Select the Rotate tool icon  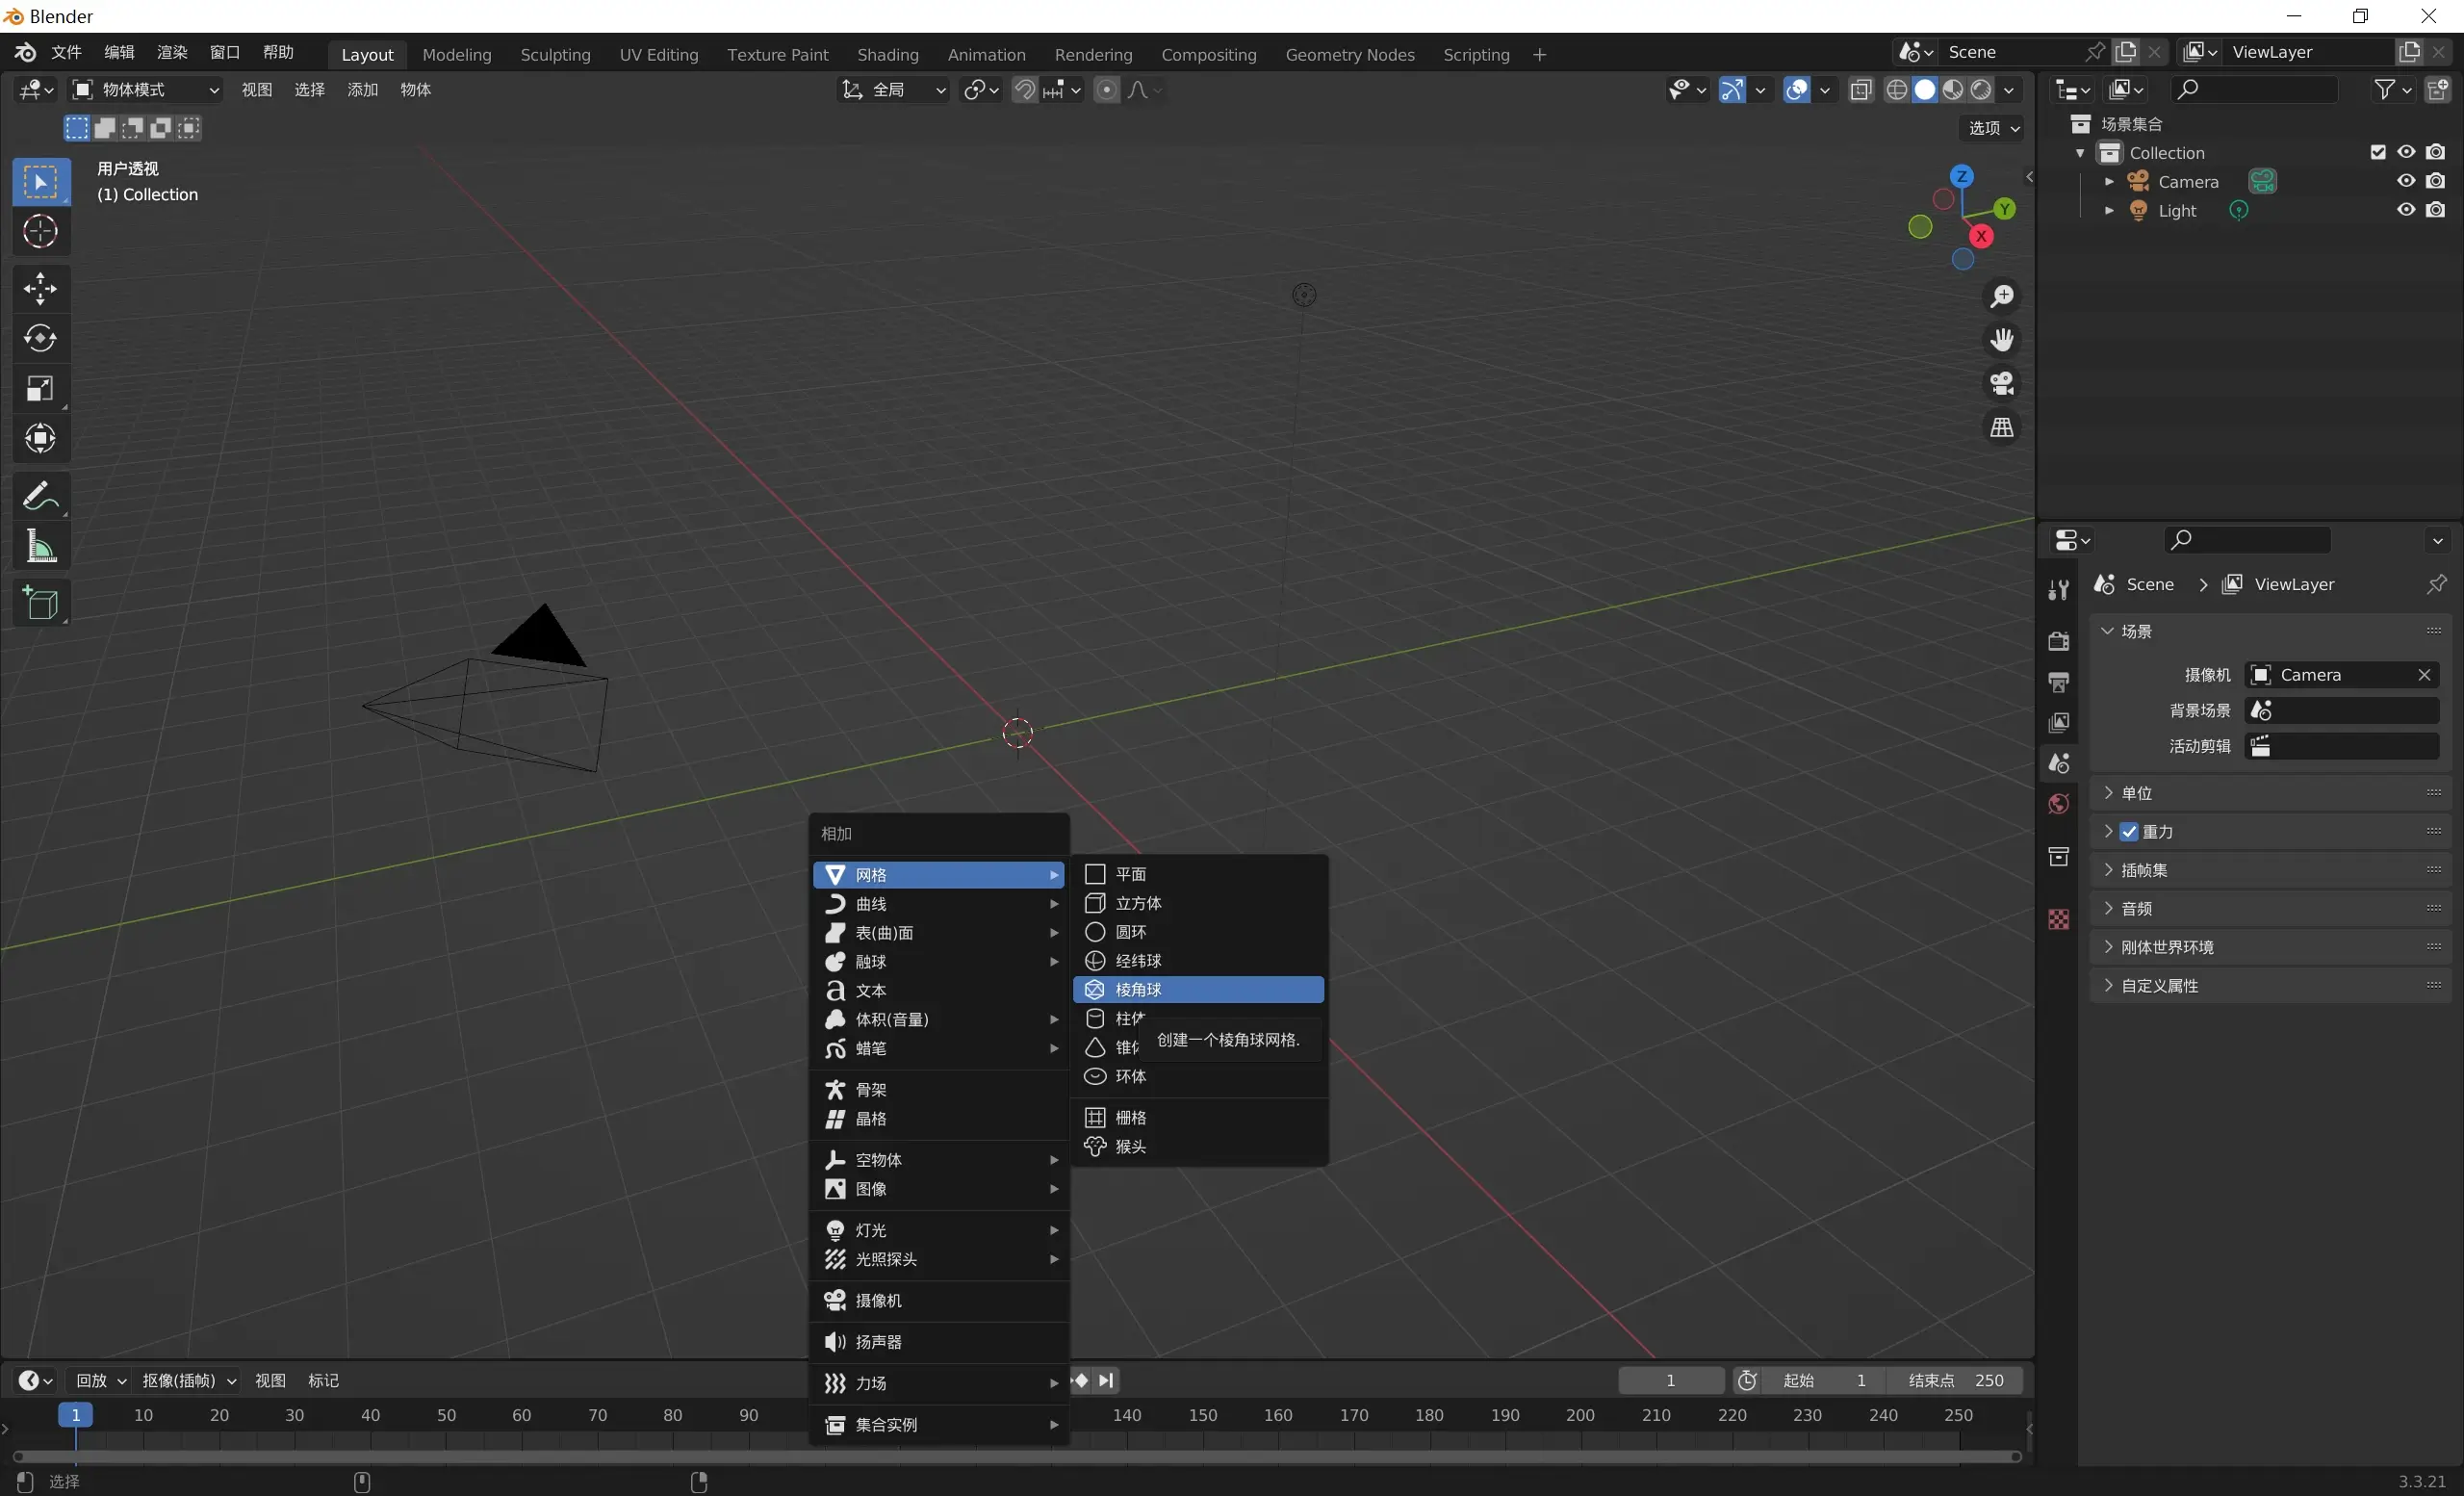pos(40,339)
